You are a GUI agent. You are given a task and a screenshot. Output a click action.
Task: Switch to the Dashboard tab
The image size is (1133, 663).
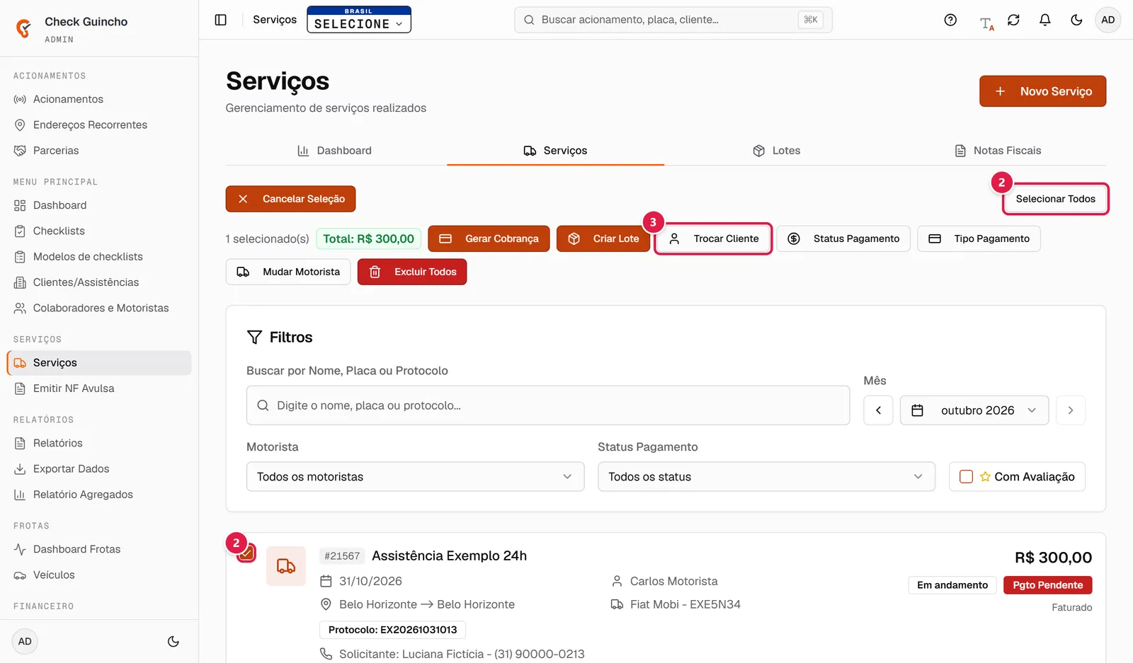pos(334,151)
